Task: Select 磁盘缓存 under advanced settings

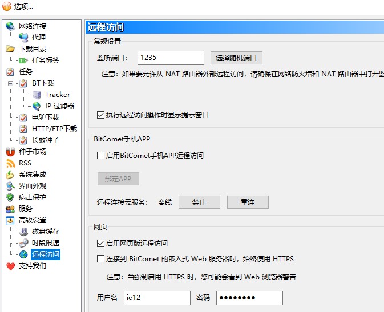Action: tap(46, 232)
